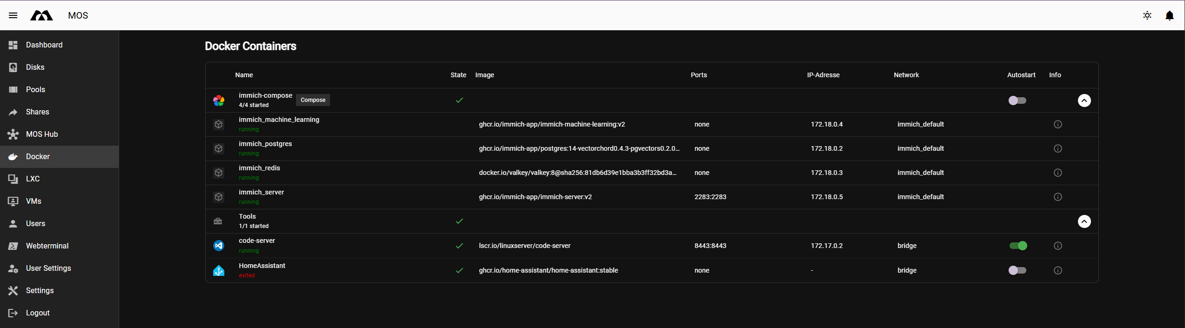Open Users management
The width and height of the screenshot is (1185, 328).
59,223
